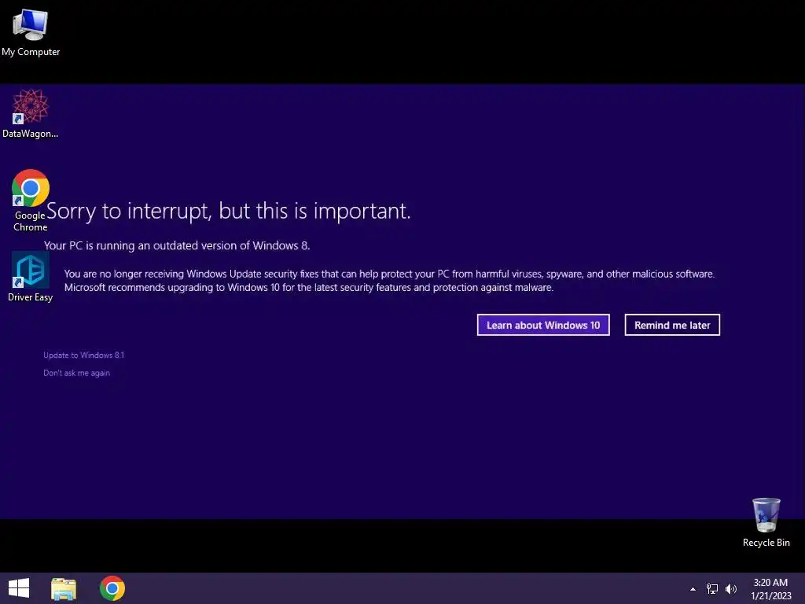This screenshot has height=604, width=805.
Task: Show hidden system tray icons
Action: pos(693,589)
